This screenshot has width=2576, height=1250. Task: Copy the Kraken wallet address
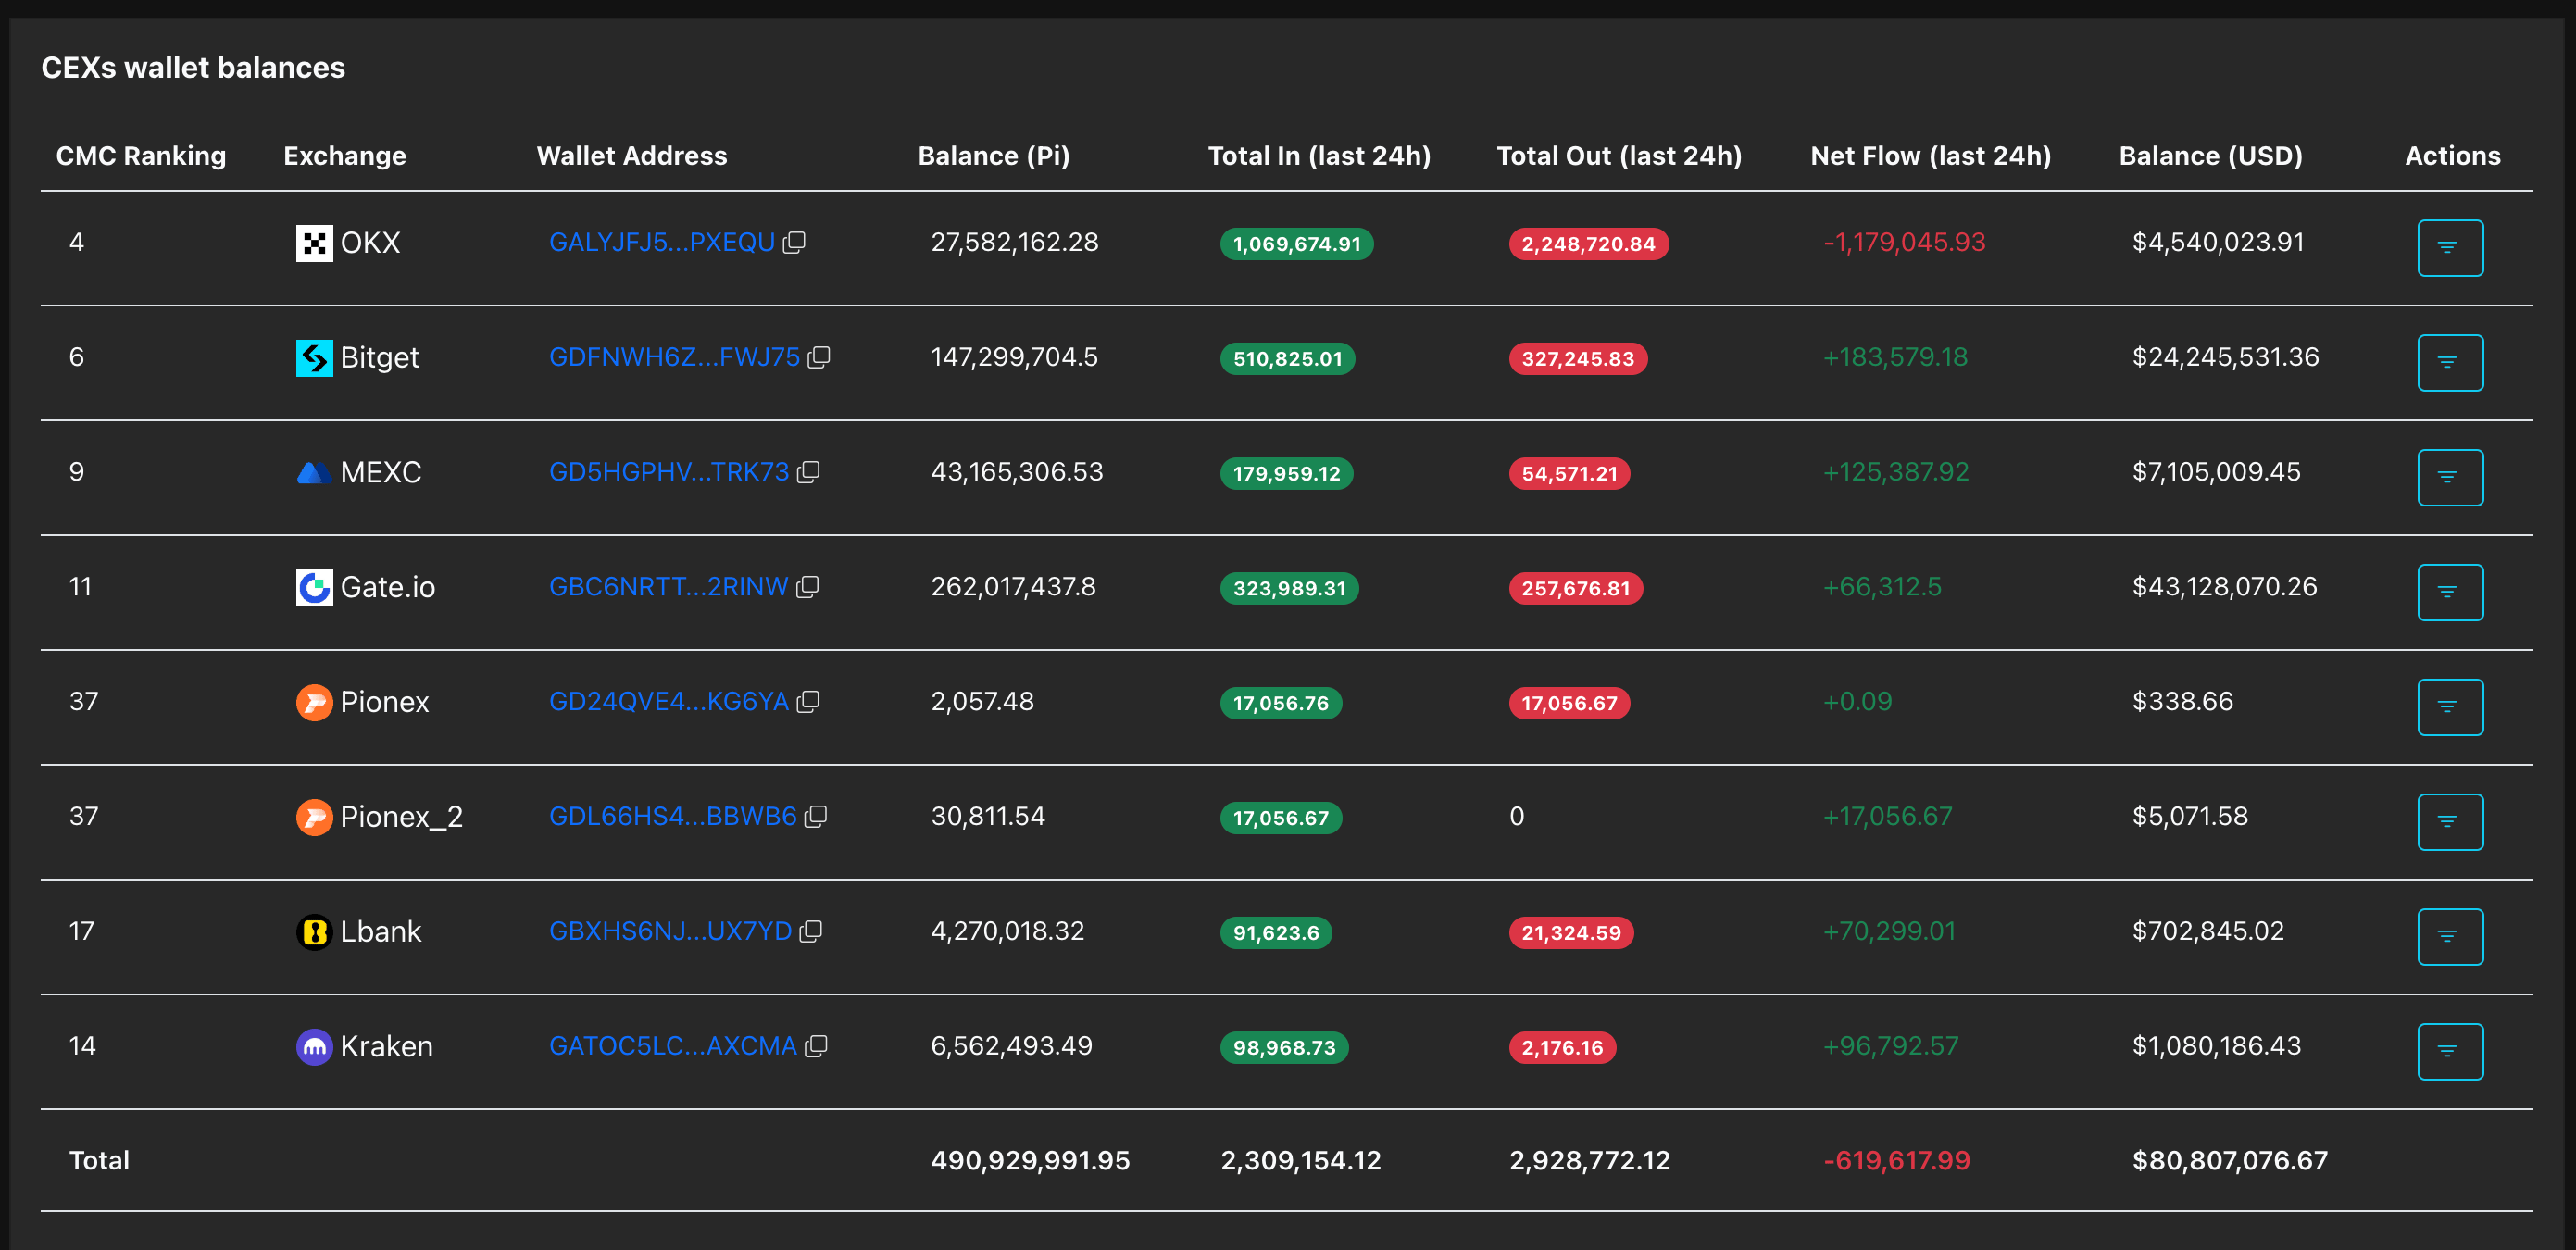pos(816,1047)
